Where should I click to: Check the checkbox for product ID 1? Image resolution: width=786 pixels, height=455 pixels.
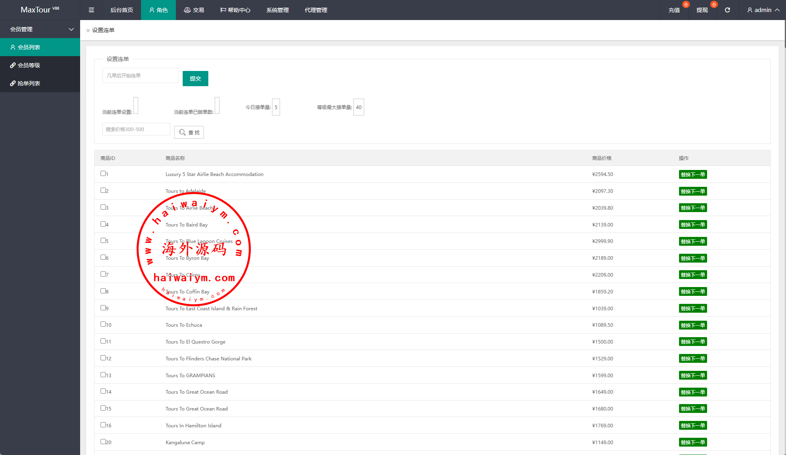pos(103,174)
